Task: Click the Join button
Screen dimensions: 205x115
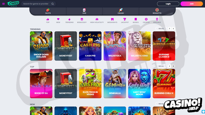Action: pos(192,4)
